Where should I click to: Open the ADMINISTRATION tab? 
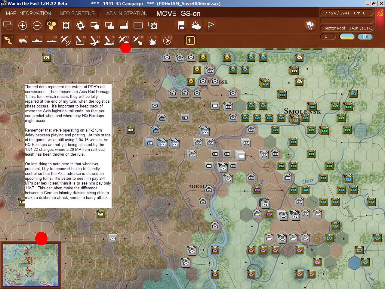coord(127,13)
